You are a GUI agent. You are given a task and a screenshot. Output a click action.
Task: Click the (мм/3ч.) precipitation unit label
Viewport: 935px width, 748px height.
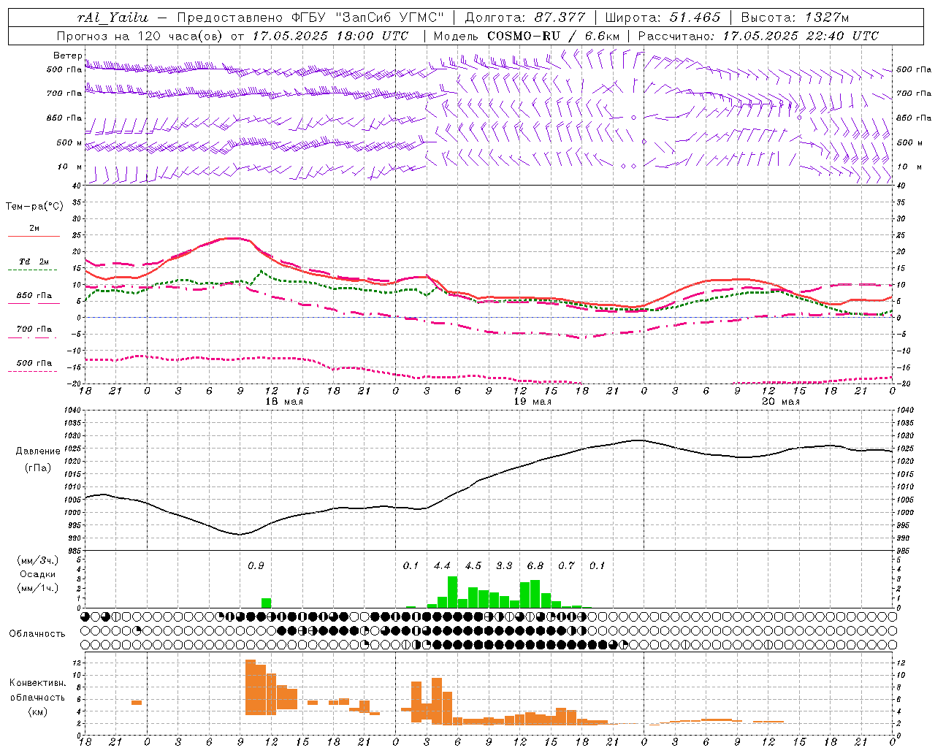(x=39, y=560)
